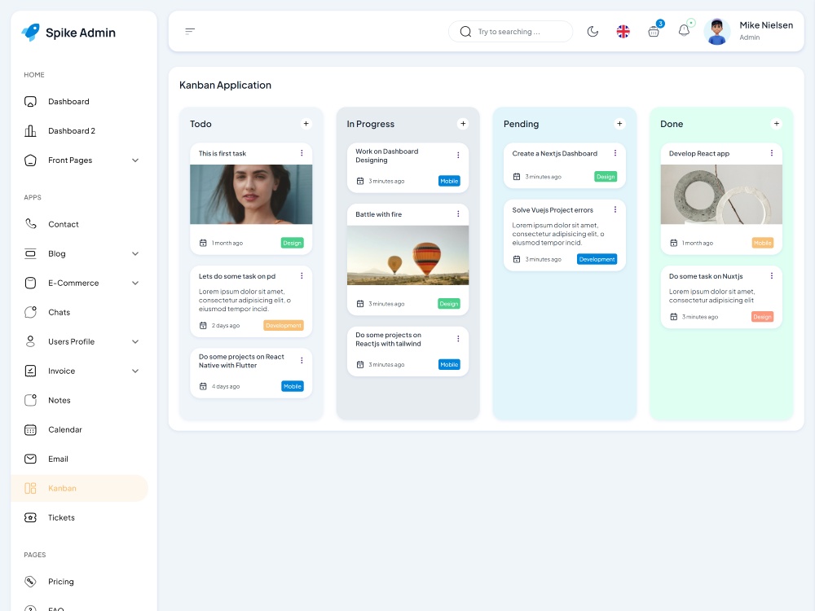815x611 pixels.
Task: Click woman portrait image in first task
Action: pyautogui.click(x=251, y=195)
